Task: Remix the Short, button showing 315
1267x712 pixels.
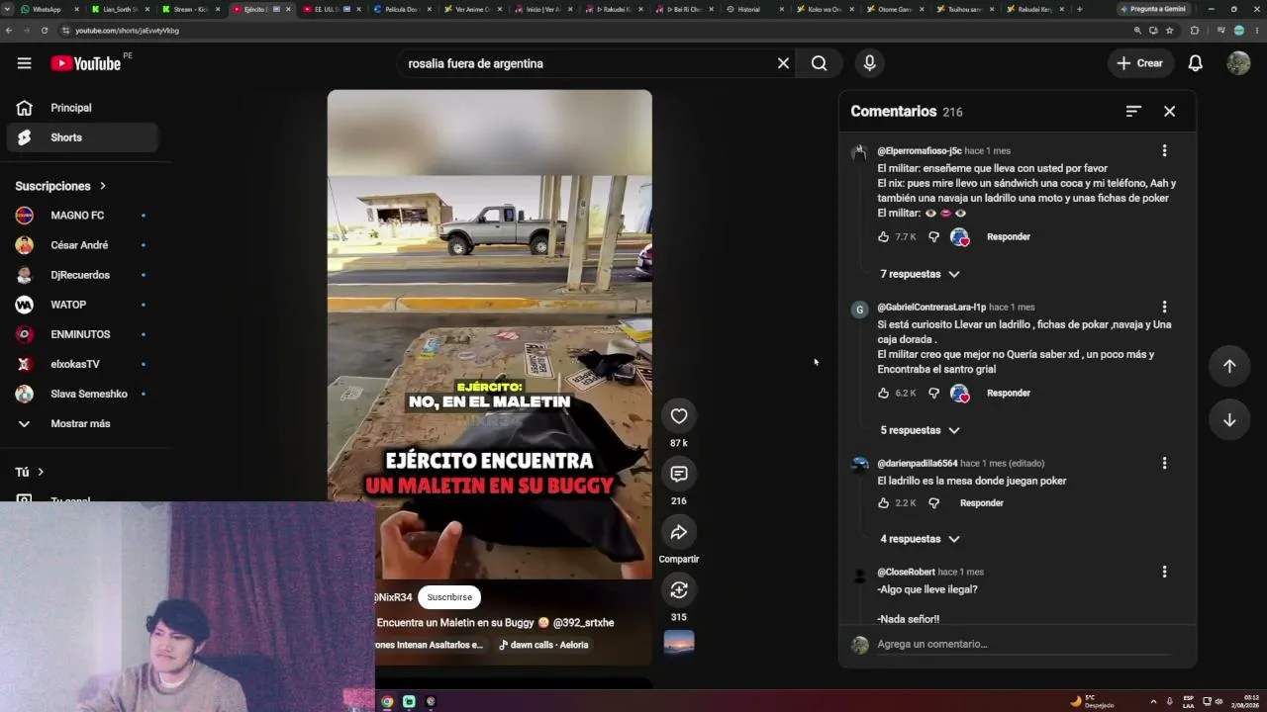Action: [678, 590]
